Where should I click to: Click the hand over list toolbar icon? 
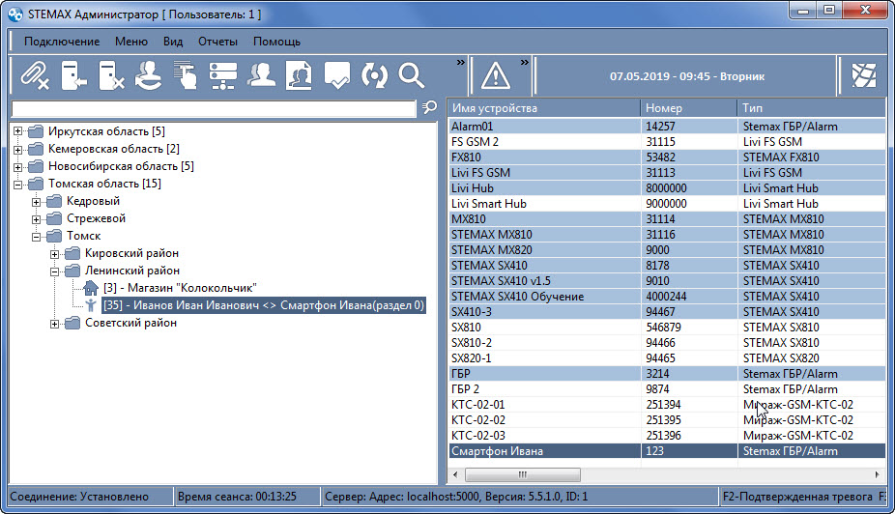point(186,75)
